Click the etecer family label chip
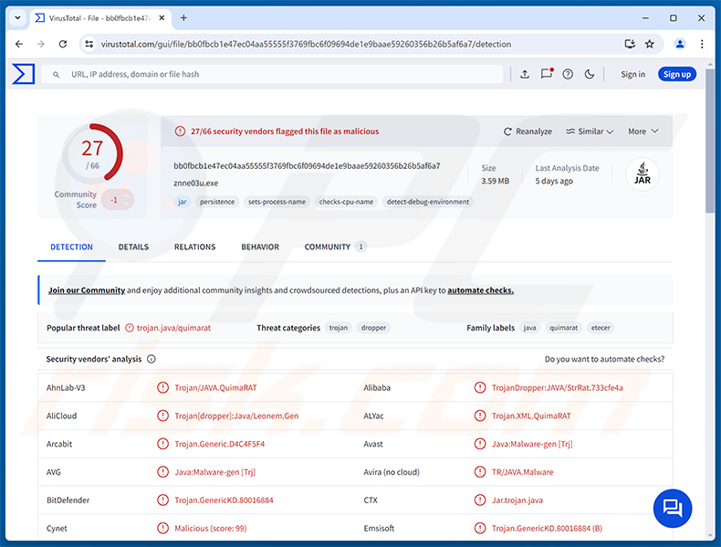721x547 pixels. coord(601,328)
